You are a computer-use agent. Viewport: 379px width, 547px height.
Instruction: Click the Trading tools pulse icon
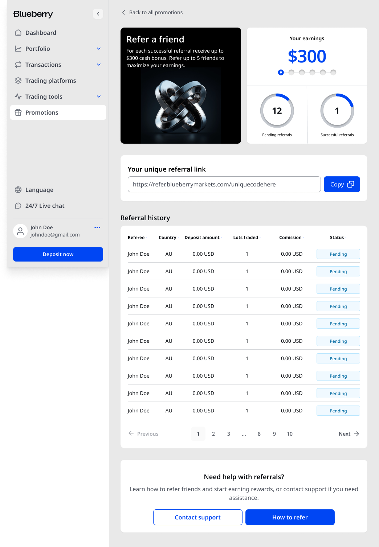(18, 96)
